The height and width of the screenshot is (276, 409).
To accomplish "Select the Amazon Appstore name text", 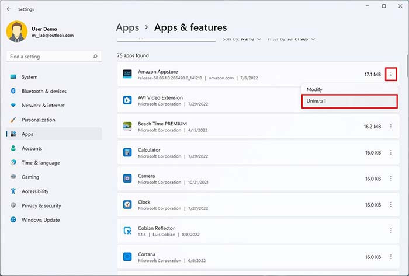I will coord(158,71).
